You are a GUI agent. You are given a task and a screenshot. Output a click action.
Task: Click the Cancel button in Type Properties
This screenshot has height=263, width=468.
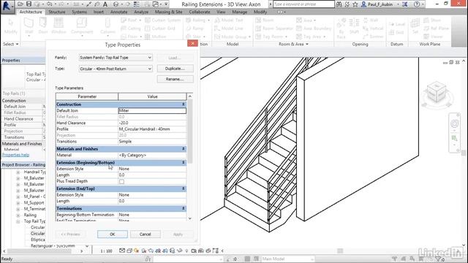point(145,235)
